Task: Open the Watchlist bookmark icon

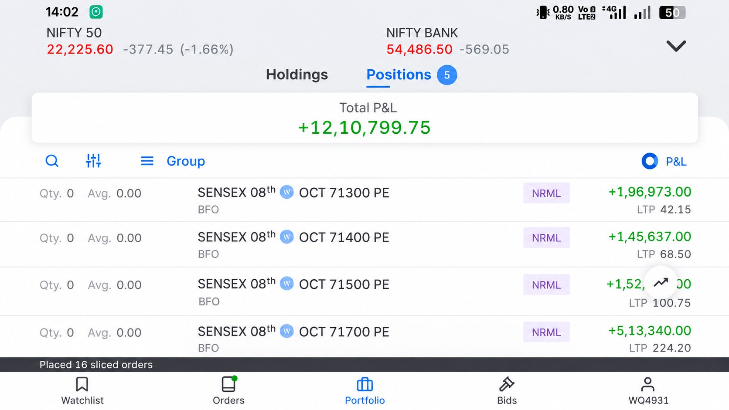Action: tap(82, 384)
